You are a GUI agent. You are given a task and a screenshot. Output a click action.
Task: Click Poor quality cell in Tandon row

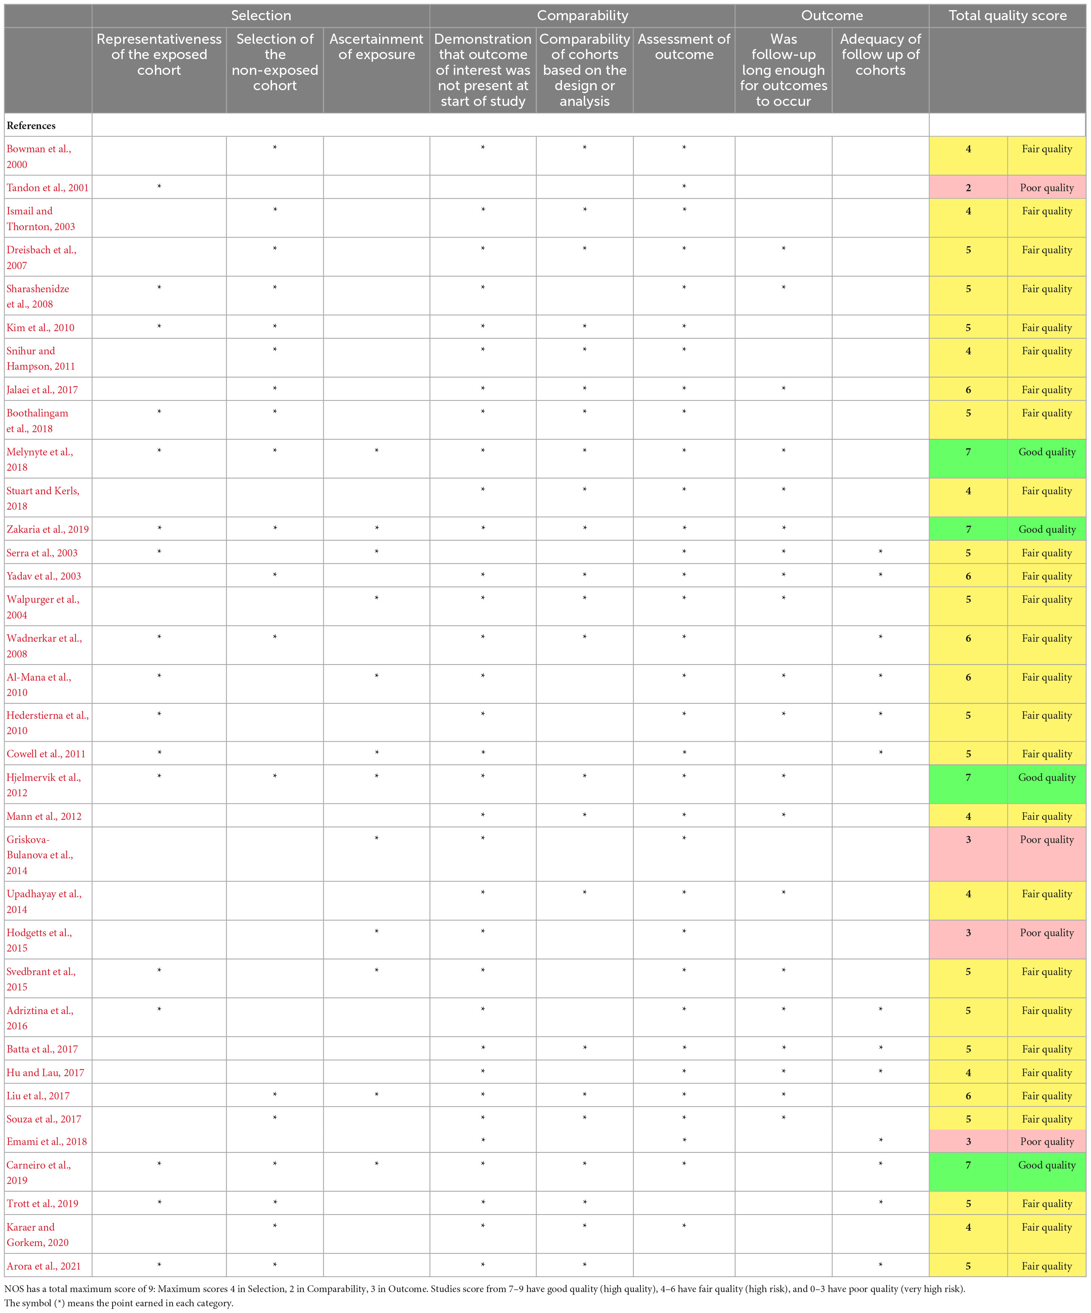click(x=1046, y=187)
